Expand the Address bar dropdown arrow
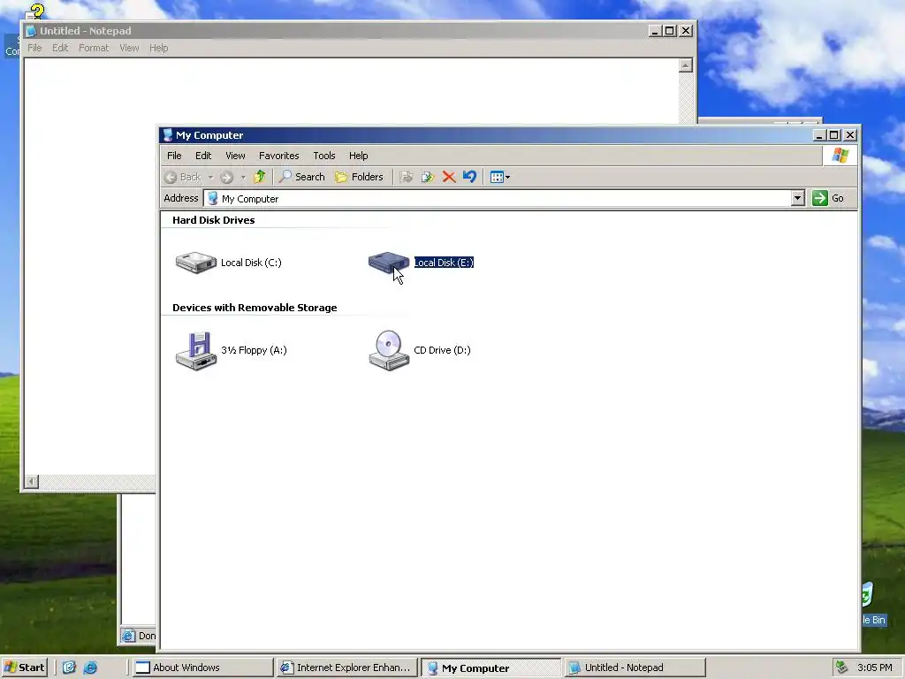 (x=798, y=198)
